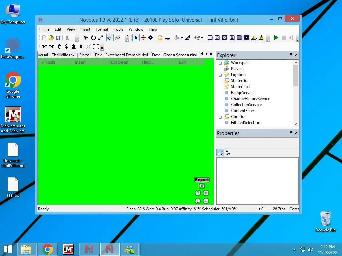Open the Window menu
This screenshot has width=342, height=256.
pyautogui.click(x=136, y=29)
